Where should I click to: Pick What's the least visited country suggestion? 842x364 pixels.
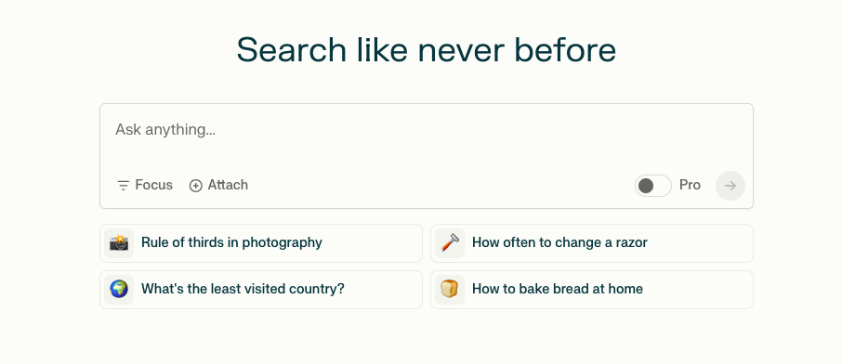261,290
